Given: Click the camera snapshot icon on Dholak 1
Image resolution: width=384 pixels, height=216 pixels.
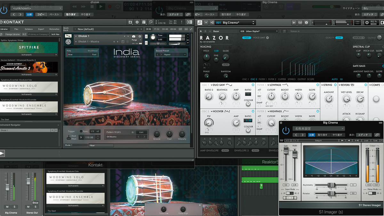Looking at the screenshot, I should point(133,36).
